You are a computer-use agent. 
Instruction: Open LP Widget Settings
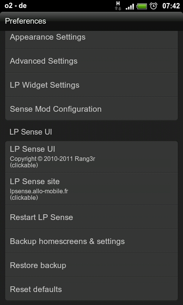pyautogui.click(x=91, y=85)
